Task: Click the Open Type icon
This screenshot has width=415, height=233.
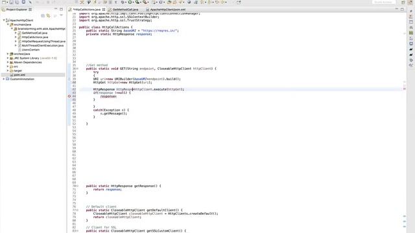Action: (x=169, y=2)
